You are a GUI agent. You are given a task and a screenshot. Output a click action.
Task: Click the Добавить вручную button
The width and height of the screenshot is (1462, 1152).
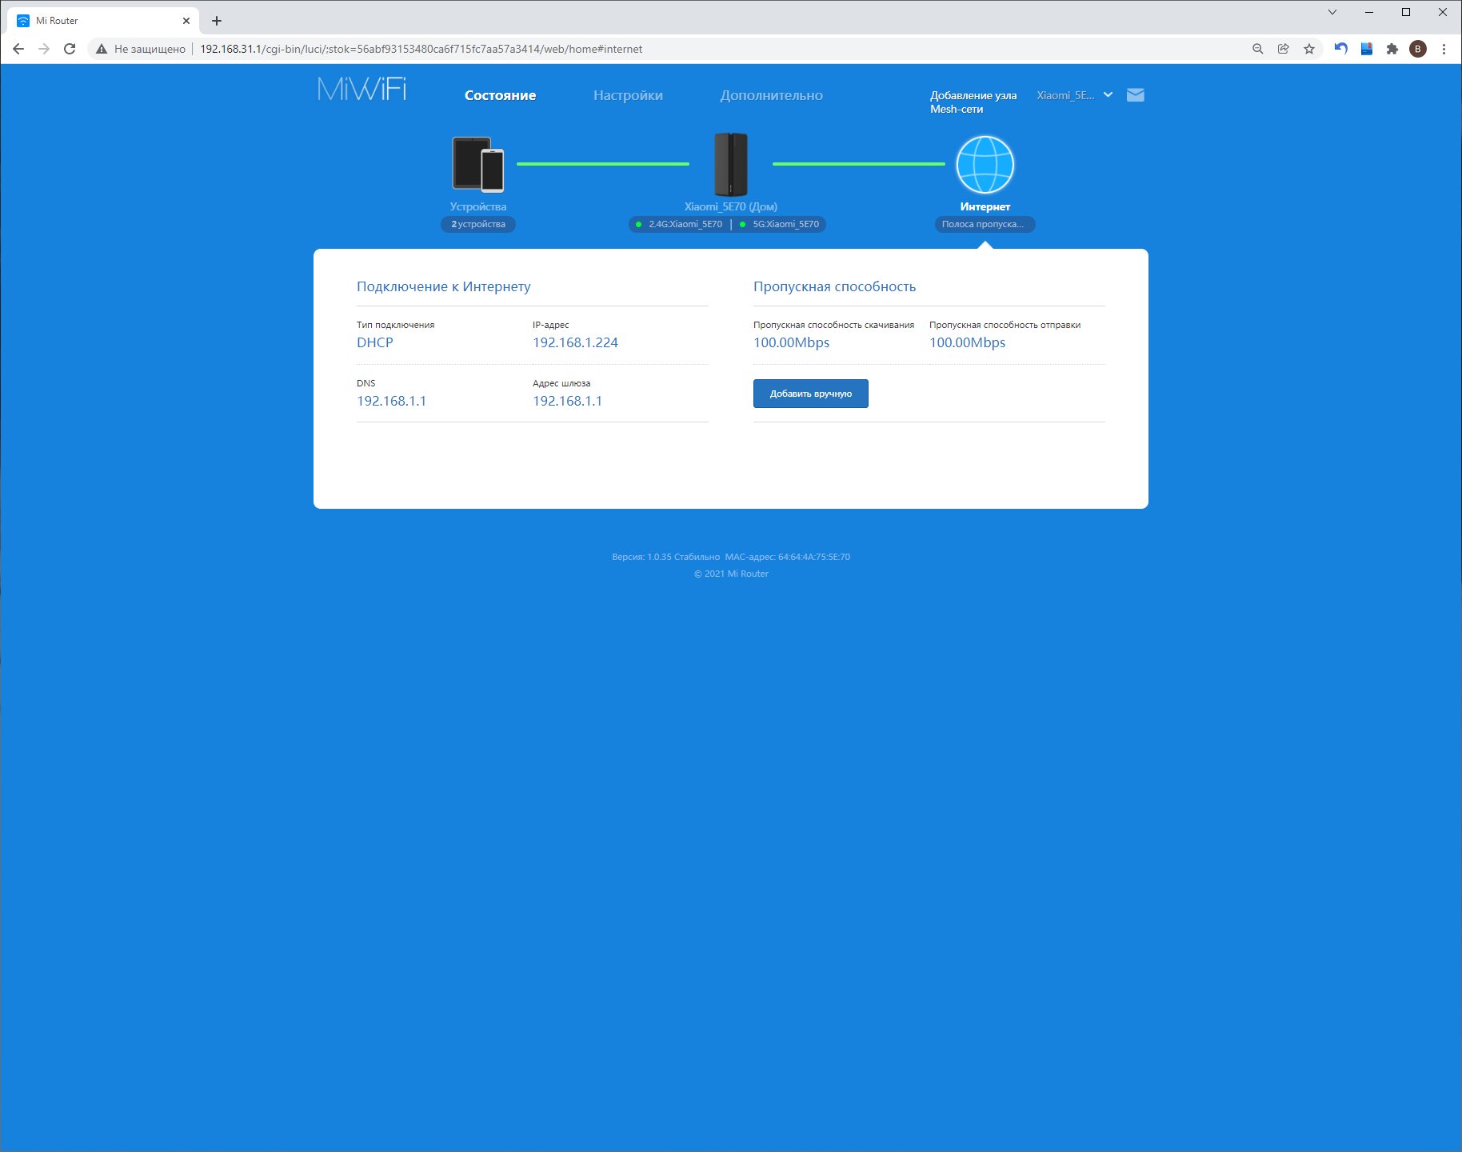[x=810, y=394]
